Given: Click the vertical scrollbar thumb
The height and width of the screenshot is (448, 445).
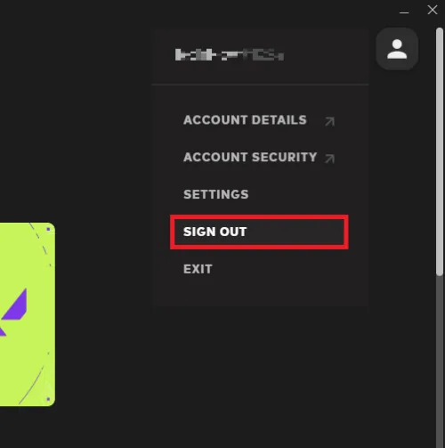Looking at the screenshot, I should pos(440,152).
